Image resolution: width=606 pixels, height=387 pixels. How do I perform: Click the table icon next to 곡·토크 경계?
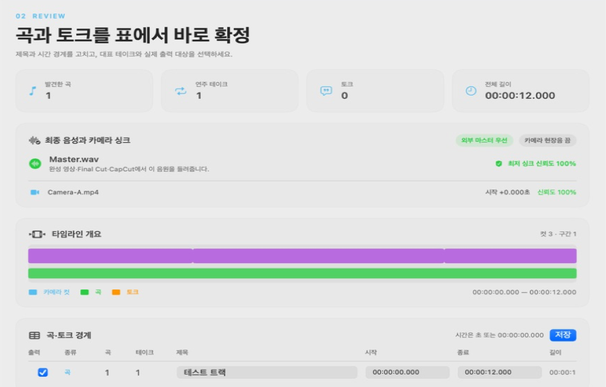(34, 335)
